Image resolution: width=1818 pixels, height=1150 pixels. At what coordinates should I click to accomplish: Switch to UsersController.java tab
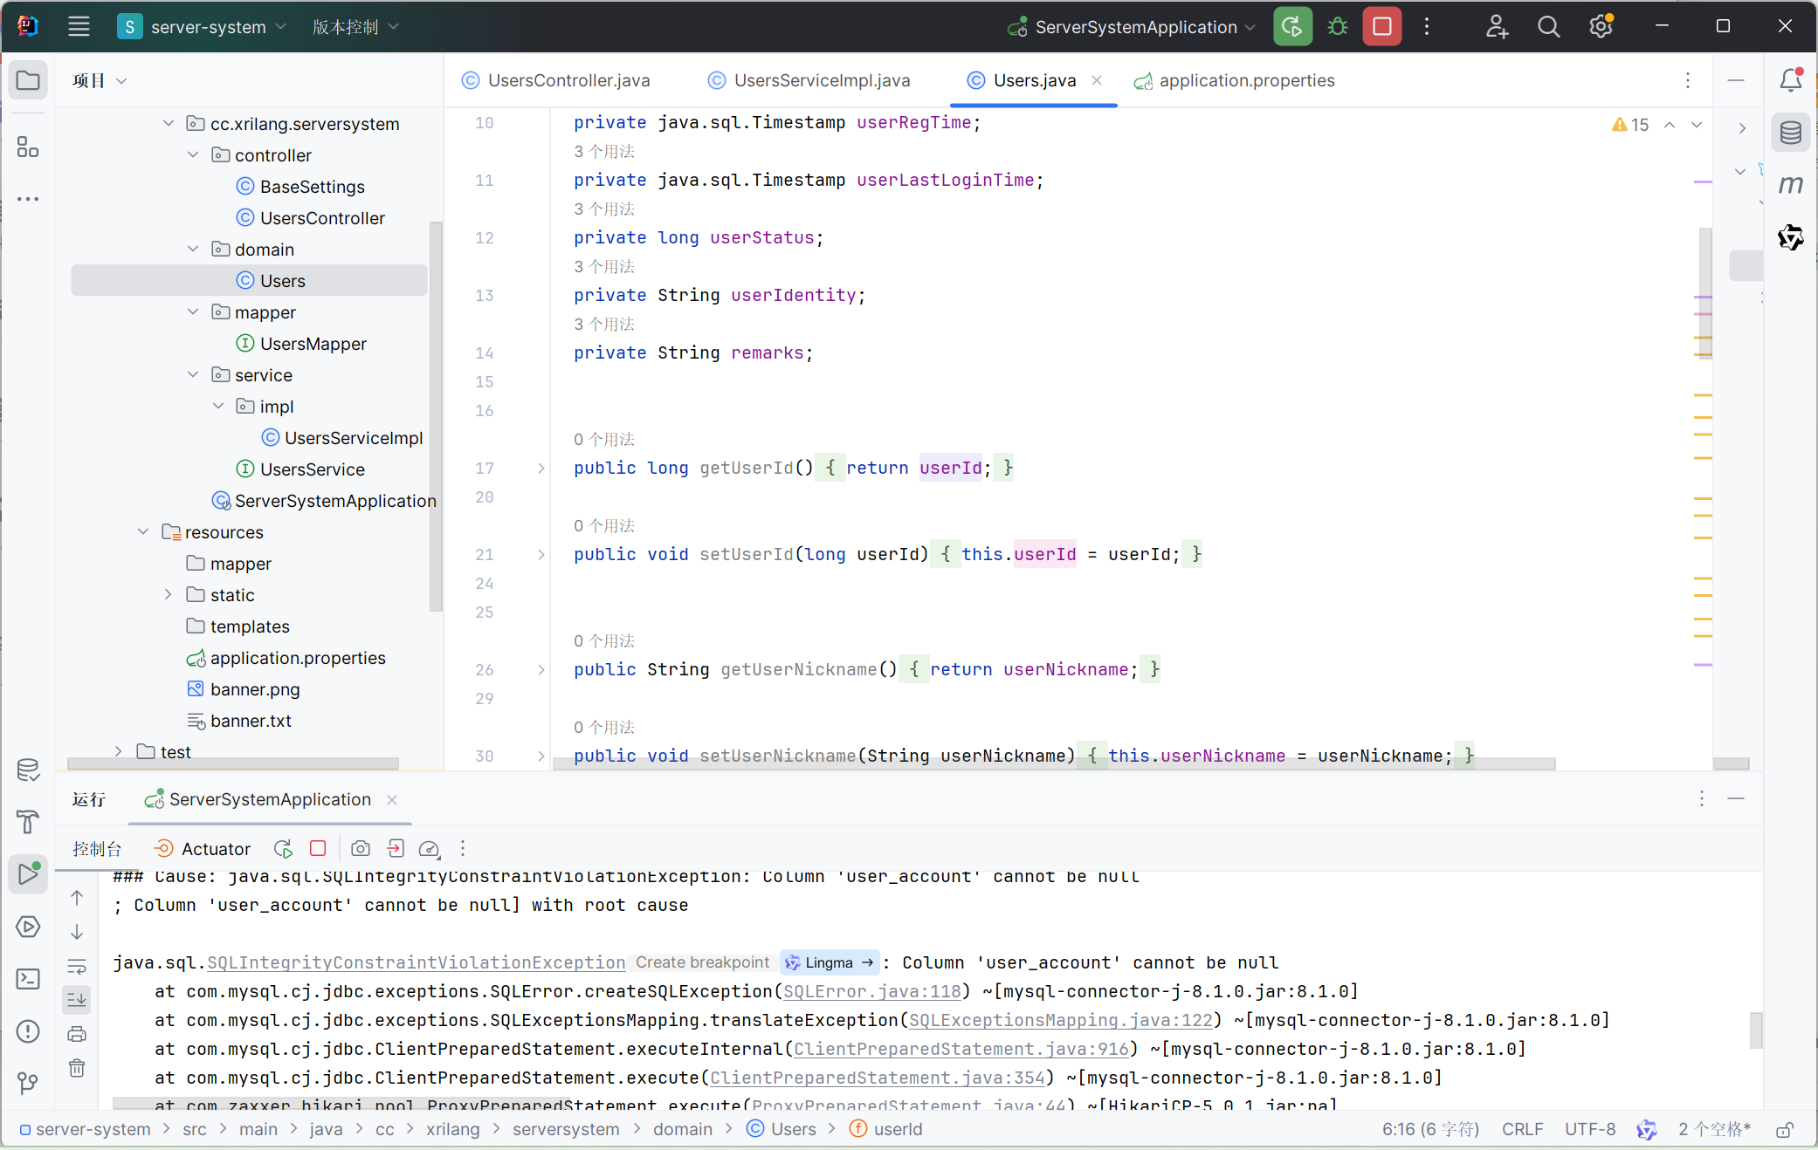point(556,80)
